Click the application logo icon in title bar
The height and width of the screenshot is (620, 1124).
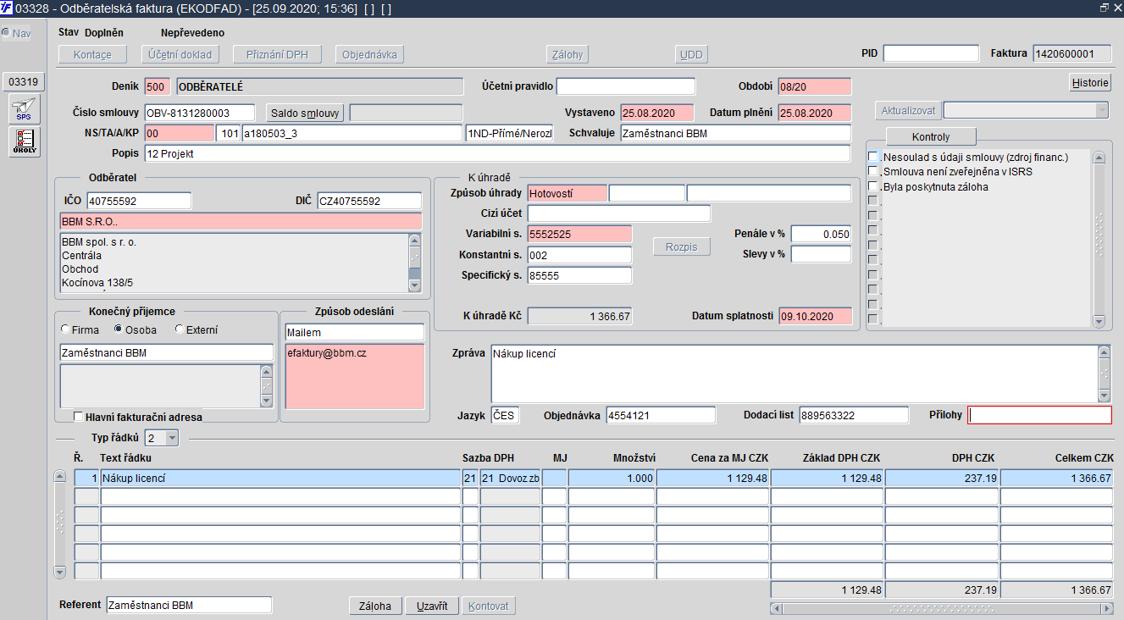point(7,7)
